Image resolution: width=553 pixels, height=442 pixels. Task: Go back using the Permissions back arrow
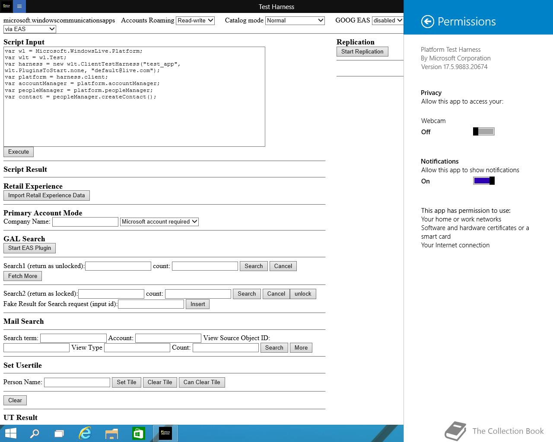tap(427, 22)
